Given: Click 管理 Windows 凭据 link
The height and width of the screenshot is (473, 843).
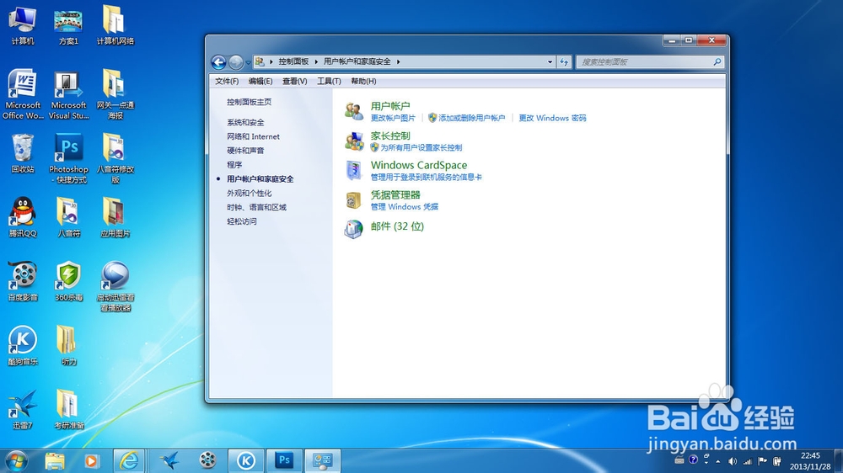Looking at the screenshot, I should [x=405, y=207].
